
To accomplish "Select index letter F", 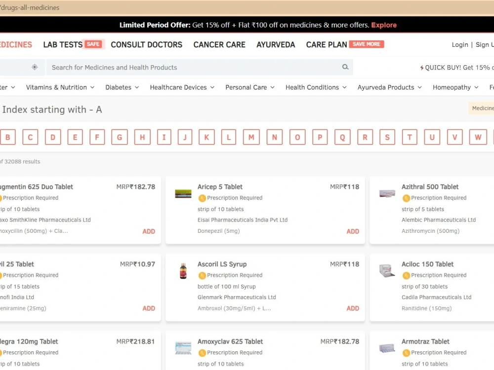I will [97, 137].
